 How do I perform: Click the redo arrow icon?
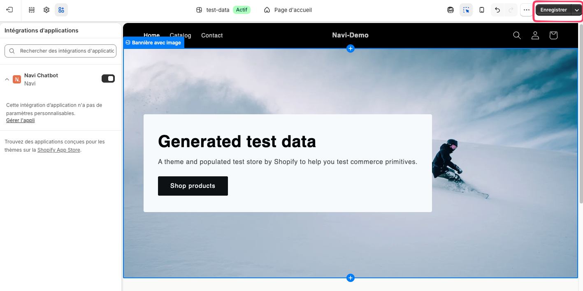[x=511, y=10]
